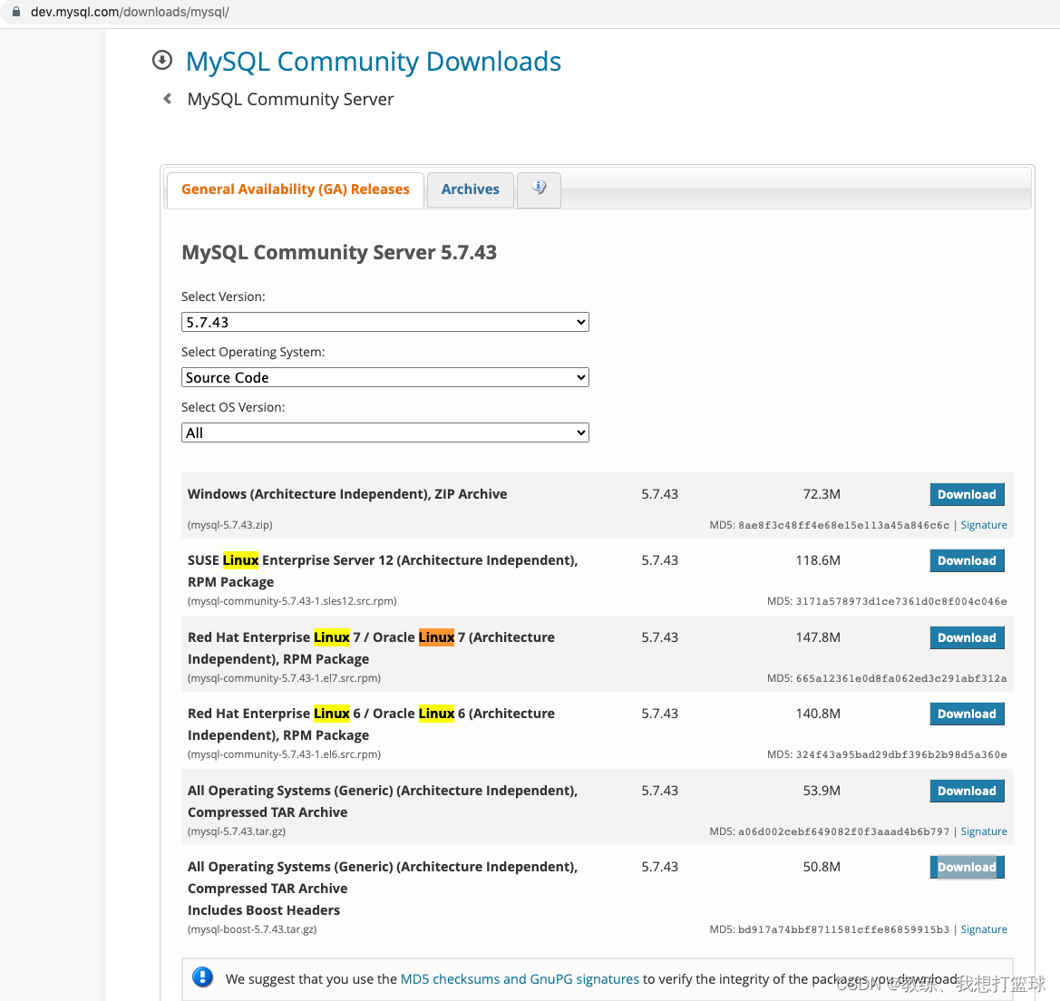Click the filename (mysql-boost-5.7.43.tar.gz)
The image size is (1060, 1001).
(x=252, y=929)
